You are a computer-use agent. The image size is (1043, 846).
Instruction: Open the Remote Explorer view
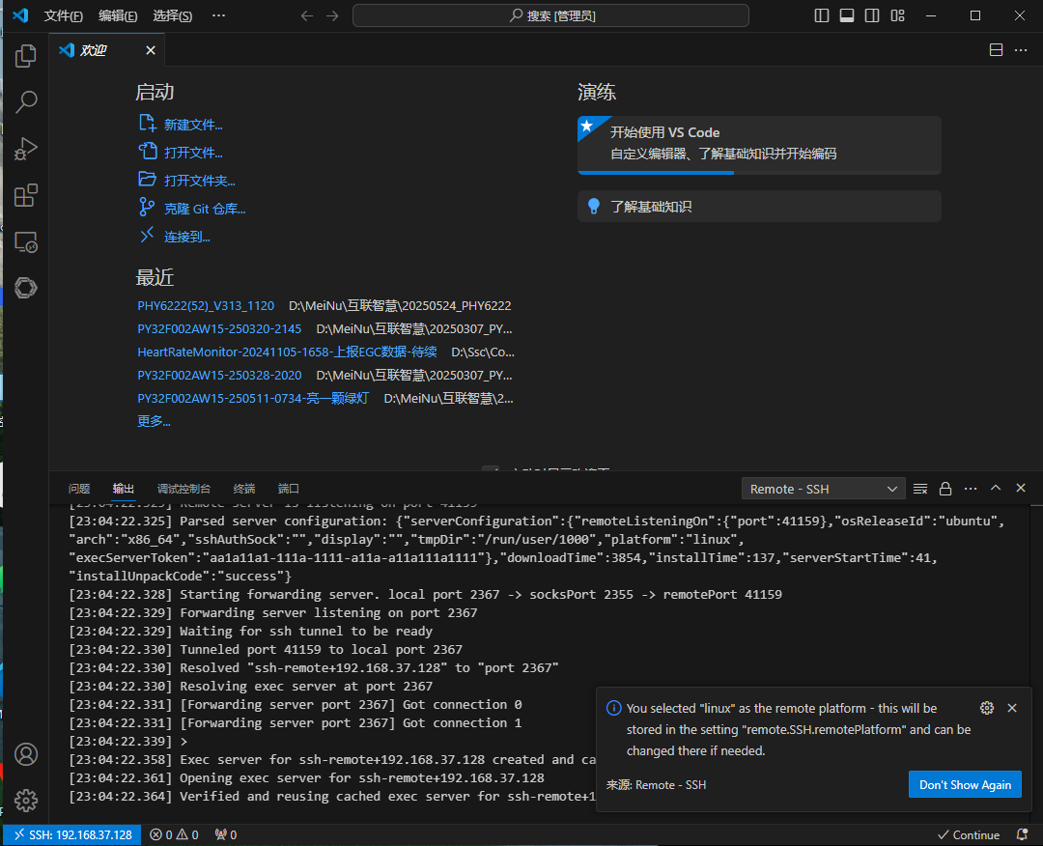click(x=25, y=242)
